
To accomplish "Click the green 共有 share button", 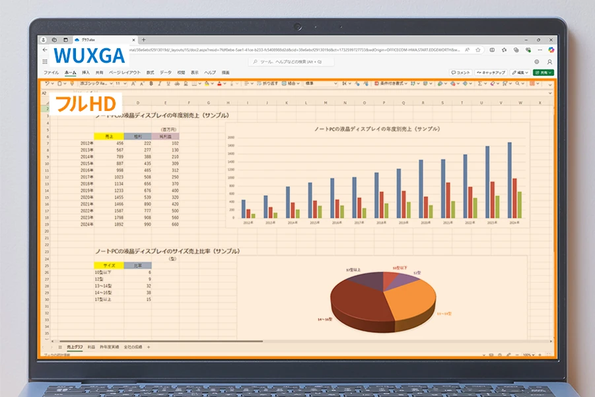I will point(543,72).
